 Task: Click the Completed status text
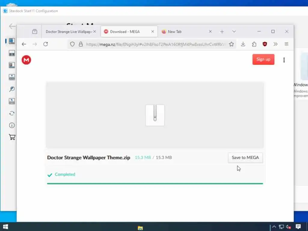pyautogui.click(x=65, y=174)
